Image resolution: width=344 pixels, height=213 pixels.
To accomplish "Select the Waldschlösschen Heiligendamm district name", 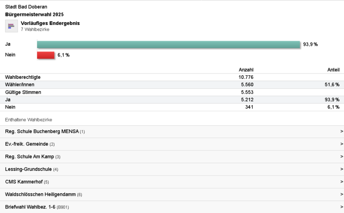I will (41, 195).
